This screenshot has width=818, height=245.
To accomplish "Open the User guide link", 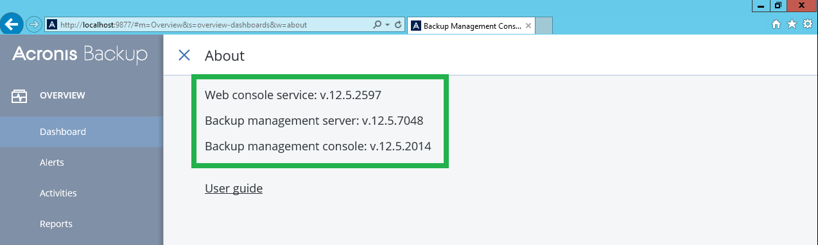I will pos(234,188).
